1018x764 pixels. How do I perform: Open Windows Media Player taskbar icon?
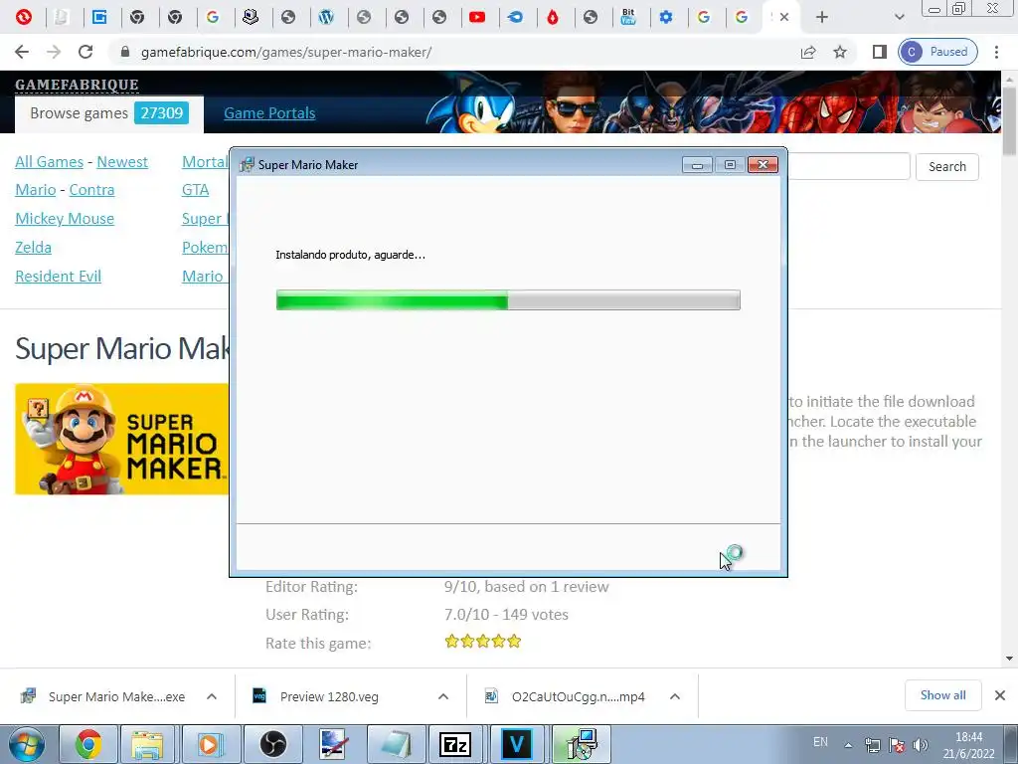[x=210, y=744]
